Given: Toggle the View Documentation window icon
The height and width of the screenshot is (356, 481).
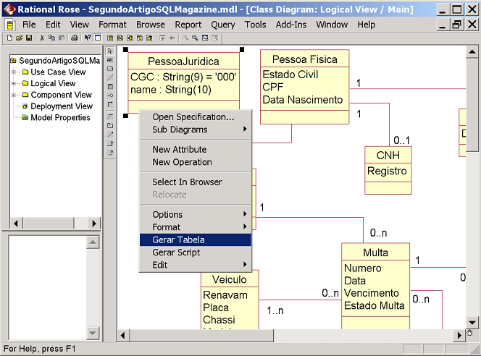Looking at the screenshot, I should [98, 38].
